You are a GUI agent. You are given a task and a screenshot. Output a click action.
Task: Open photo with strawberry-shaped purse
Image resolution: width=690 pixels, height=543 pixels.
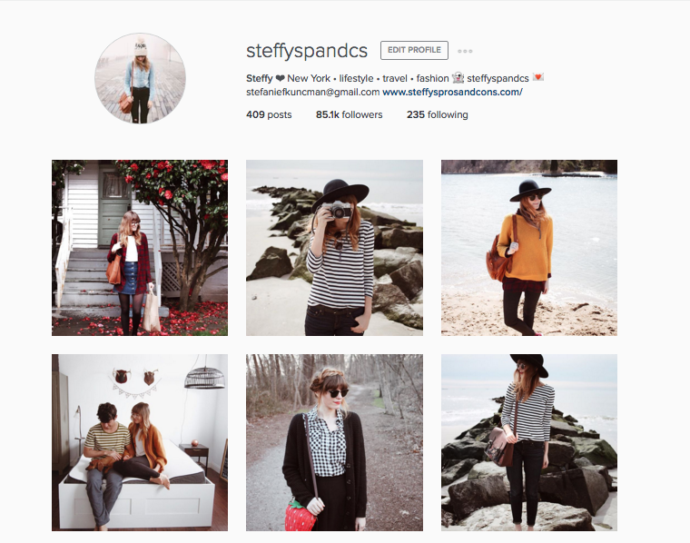334,442
